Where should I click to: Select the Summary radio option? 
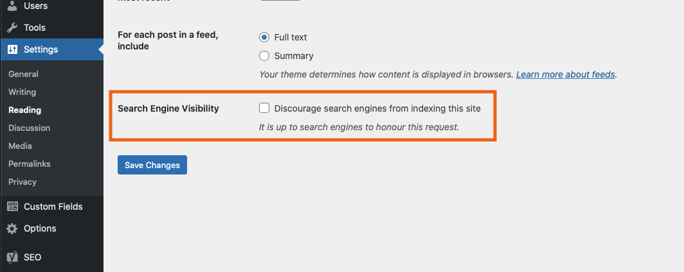click(264, 56)
